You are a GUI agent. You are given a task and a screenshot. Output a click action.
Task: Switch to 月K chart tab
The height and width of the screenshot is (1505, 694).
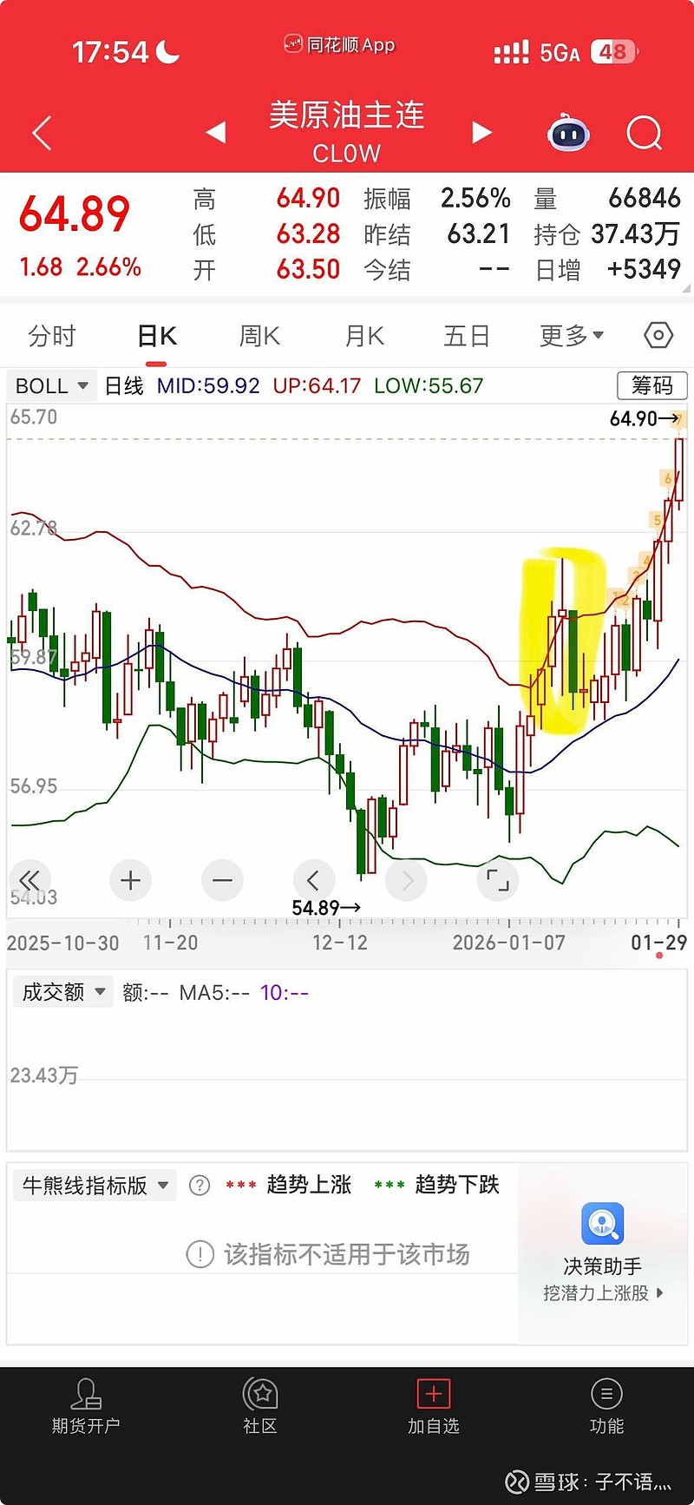point(364,336)
